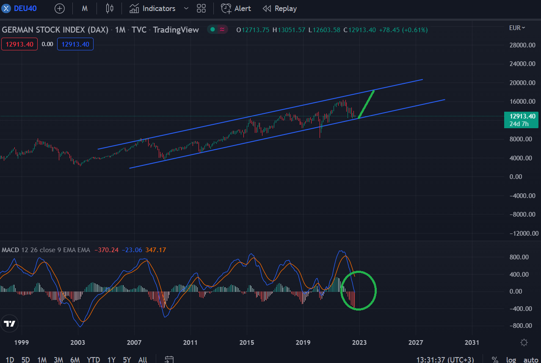Click the German Stock Index (DAX) title
Viewport: 541px width, 363px height.
click(55, 30)
